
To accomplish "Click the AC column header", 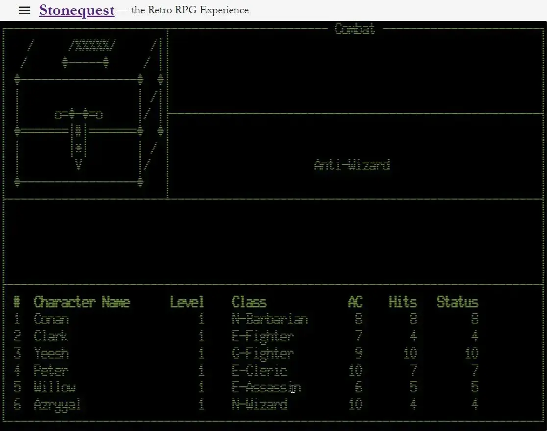I will pyautogui.click(x=355, y=302).
